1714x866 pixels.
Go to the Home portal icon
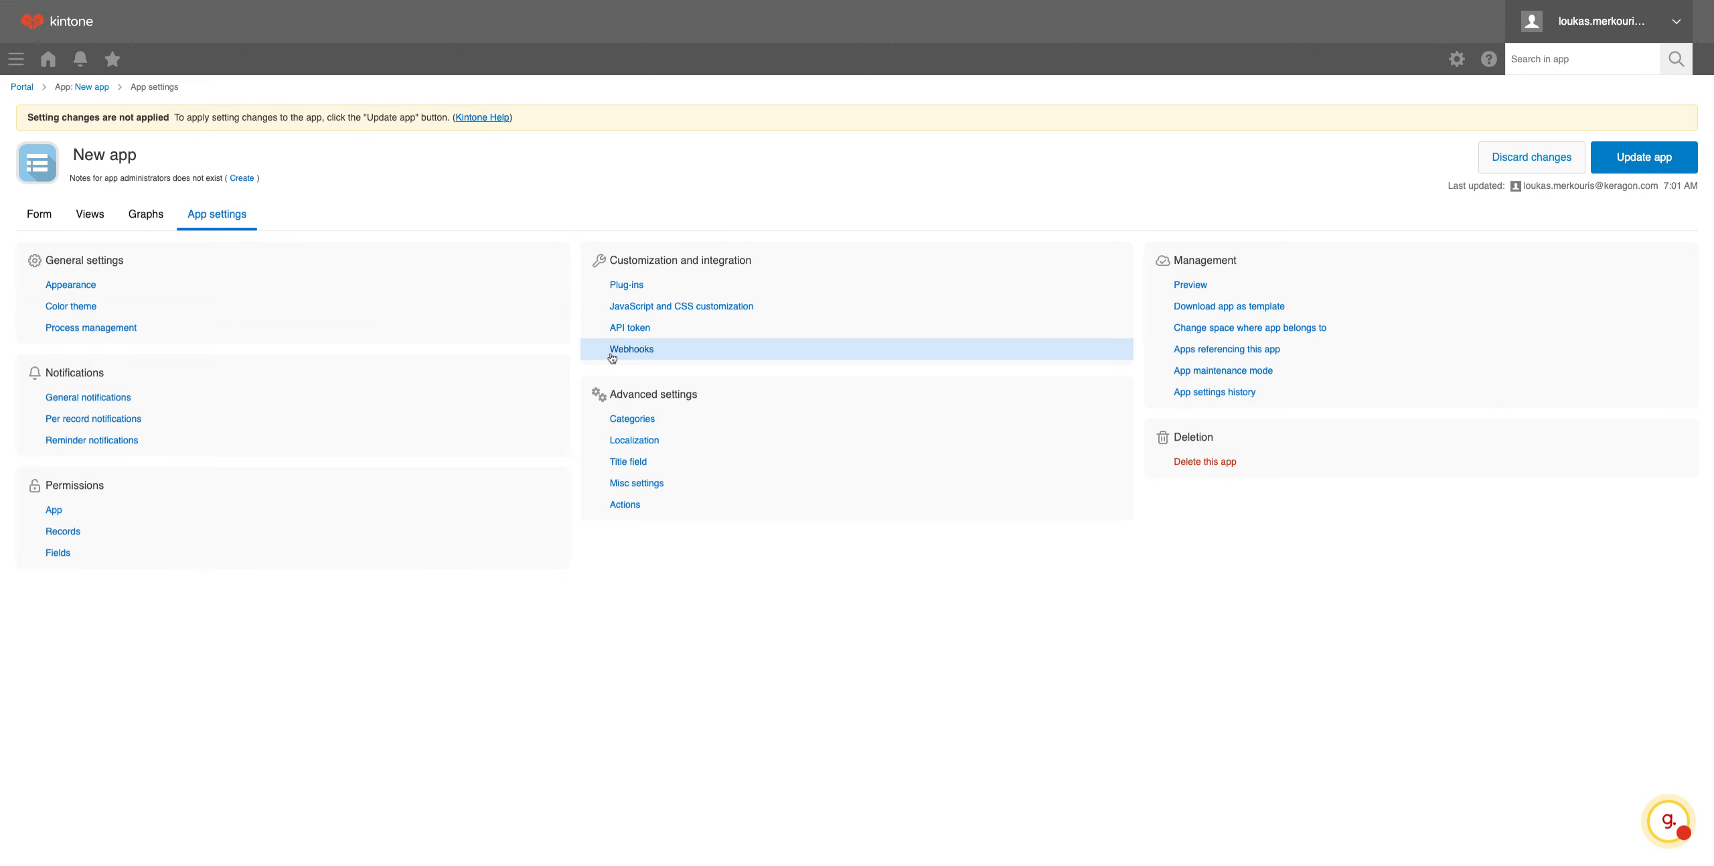pyautogui.click(x=48, y=59)
